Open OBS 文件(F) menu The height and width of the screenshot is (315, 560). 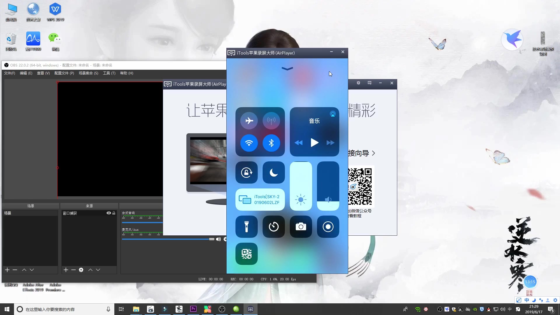click(x=10, y=73)
